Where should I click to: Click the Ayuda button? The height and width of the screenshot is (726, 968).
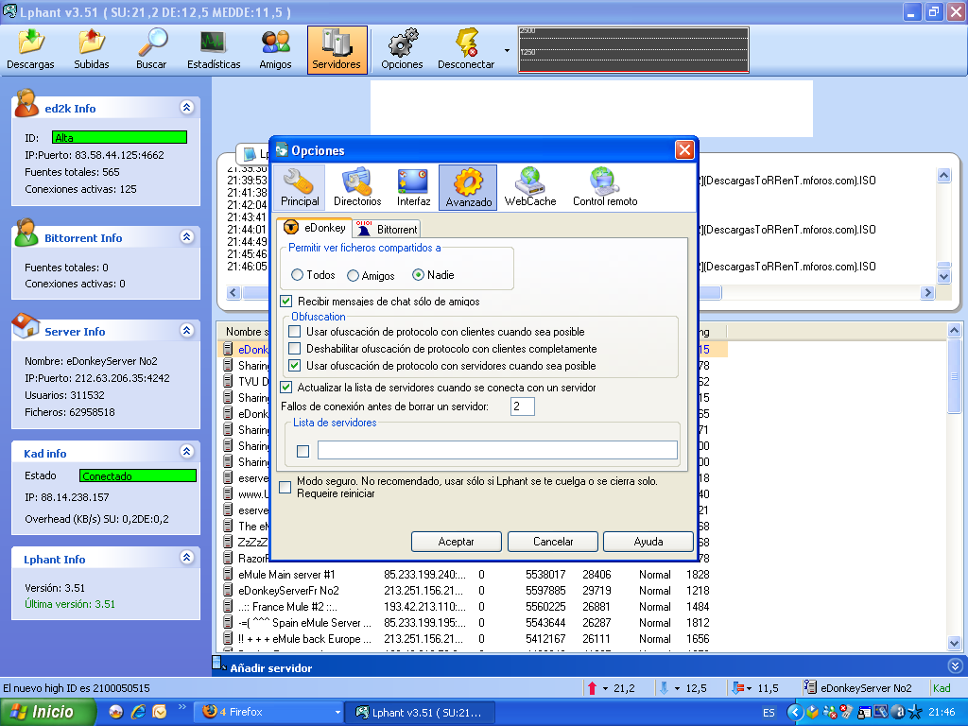pyautogui.click(x=648, y=542)
